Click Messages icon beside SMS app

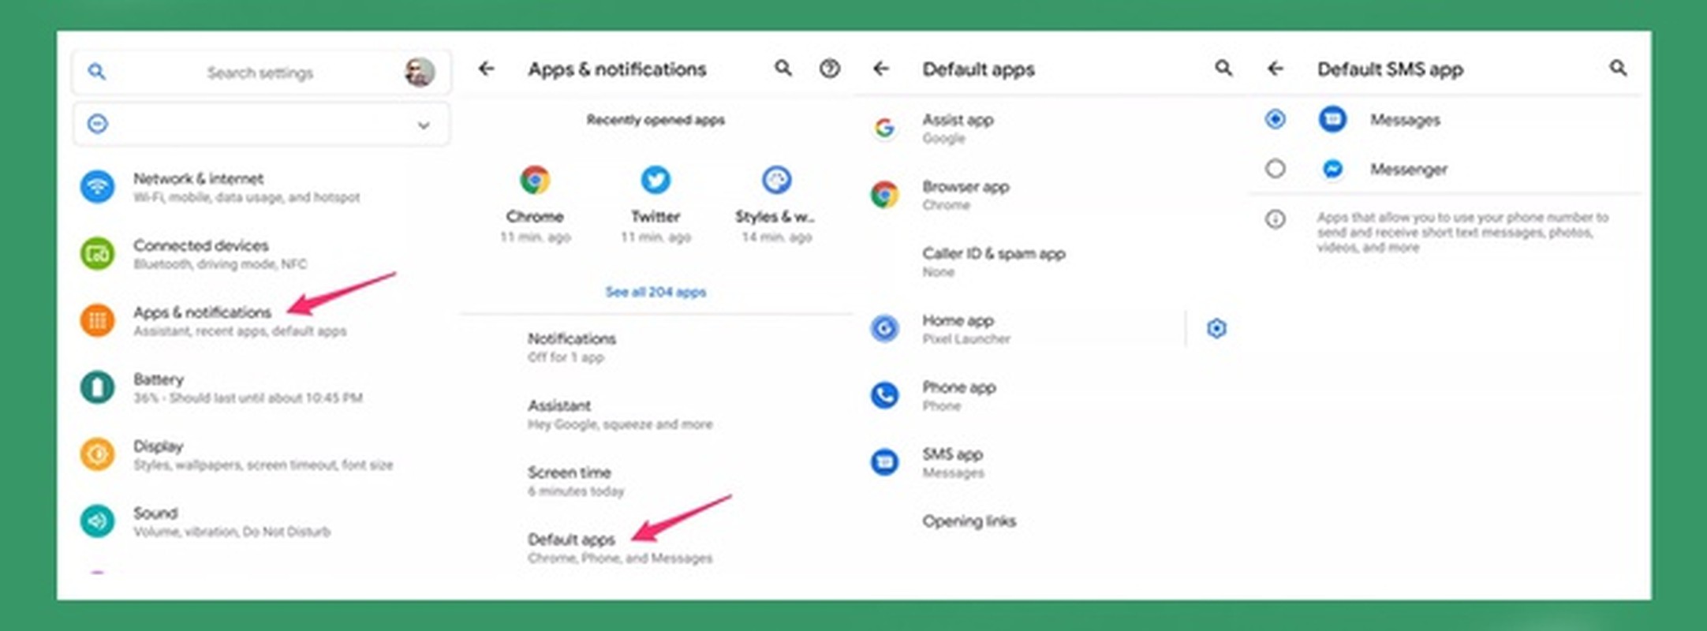[x=884, y=462]
